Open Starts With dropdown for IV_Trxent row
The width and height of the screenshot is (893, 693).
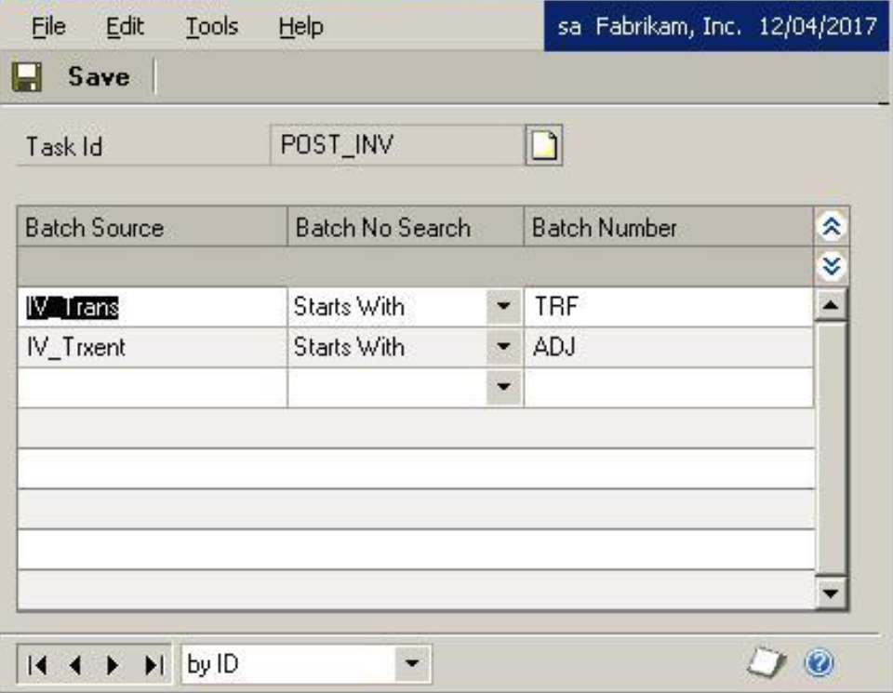(503, 348)
